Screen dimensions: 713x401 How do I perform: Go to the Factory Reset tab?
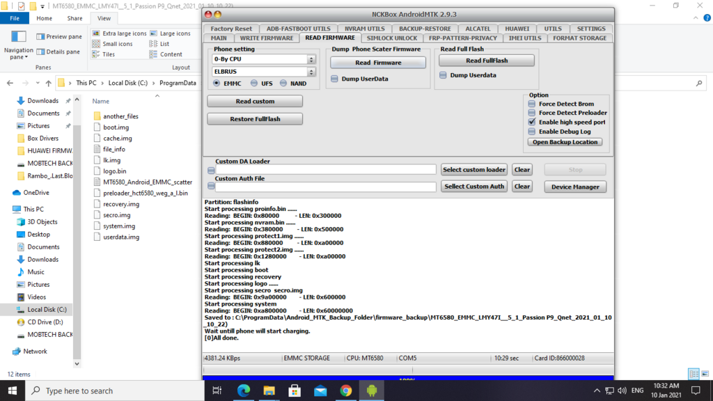tap(231, 29)
